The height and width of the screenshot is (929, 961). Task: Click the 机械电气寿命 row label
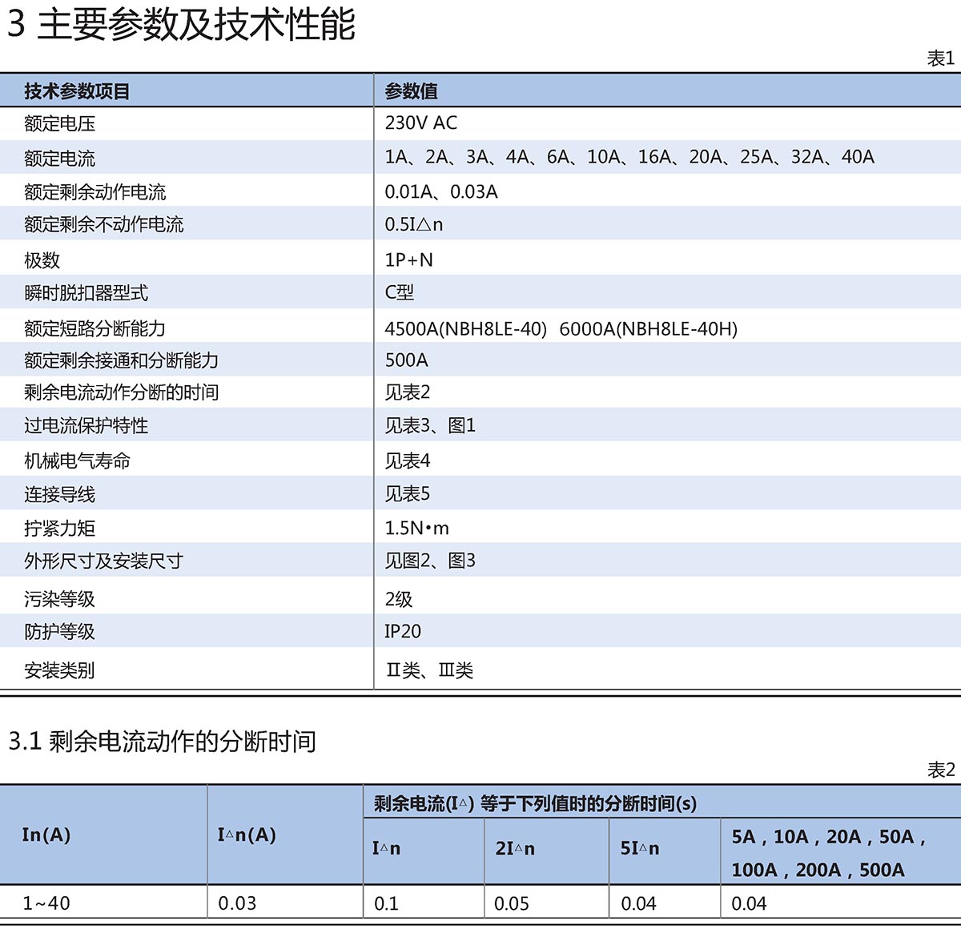click(x=77, y=460)
